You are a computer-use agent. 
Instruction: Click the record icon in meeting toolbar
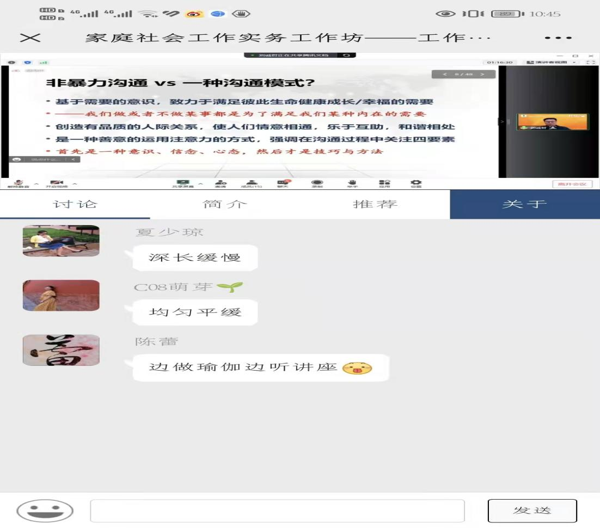317,183
